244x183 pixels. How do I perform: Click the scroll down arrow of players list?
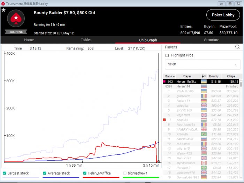pyautogui.click(x=241, y=177)
